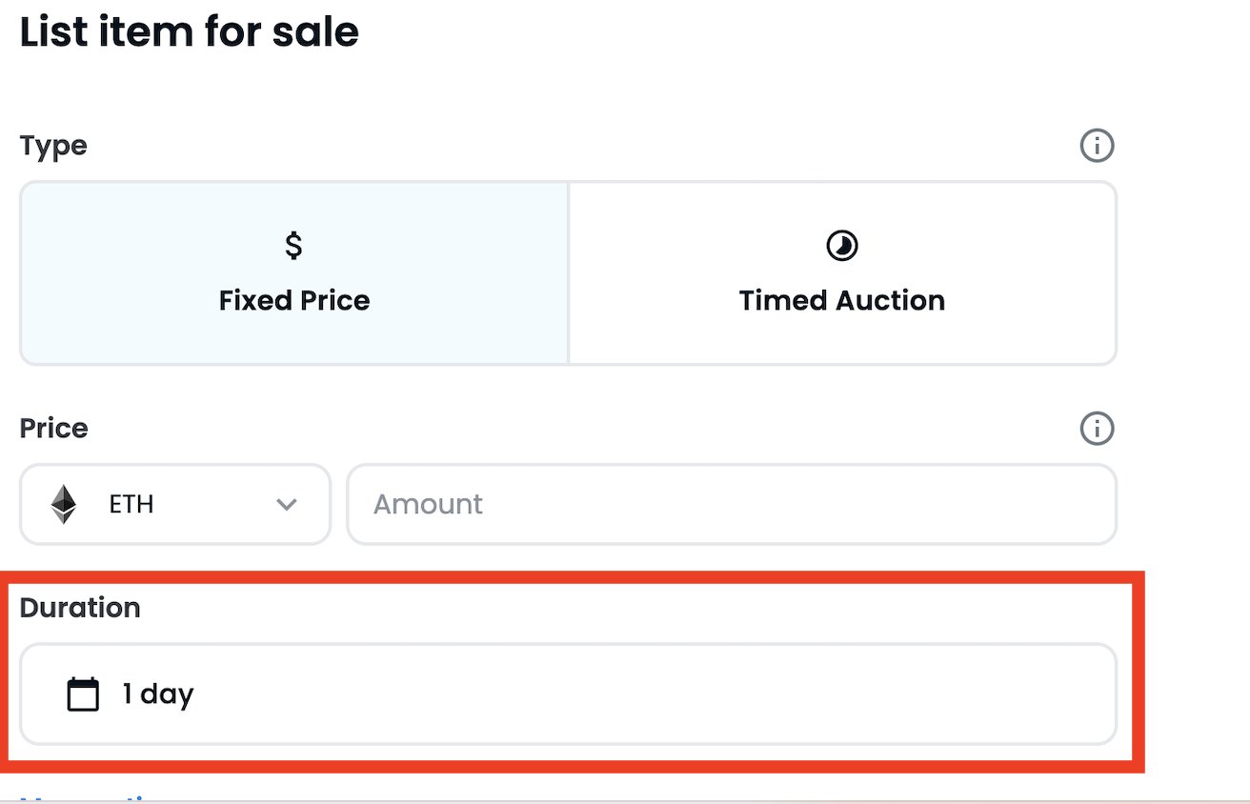Open the ETH currency dropdown
The height and width of the screenshot is (804, 1250).
(x=175, y=504)
